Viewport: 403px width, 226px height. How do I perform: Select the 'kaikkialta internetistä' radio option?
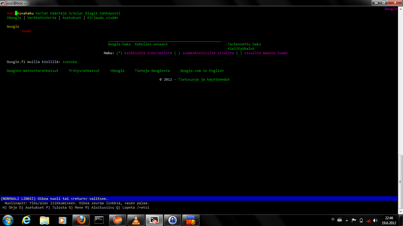[x=119, y=53]
